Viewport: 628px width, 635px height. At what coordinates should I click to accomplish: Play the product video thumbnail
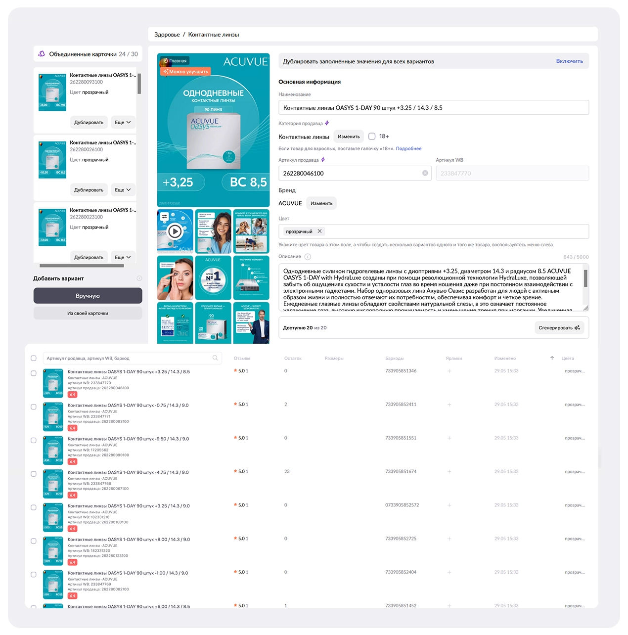point(175,231)
